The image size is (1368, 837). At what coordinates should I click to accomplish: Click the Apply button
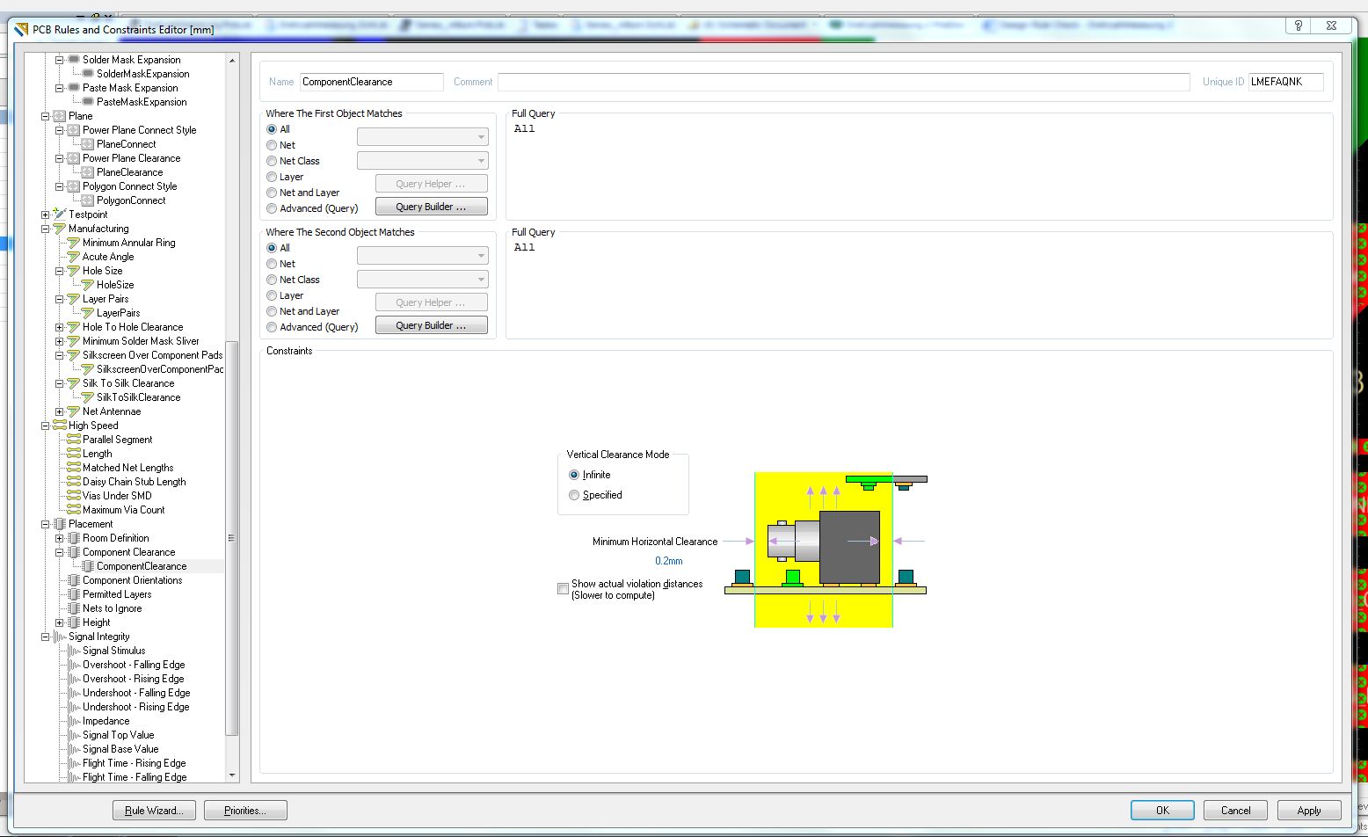click(x=1308, y=811)
